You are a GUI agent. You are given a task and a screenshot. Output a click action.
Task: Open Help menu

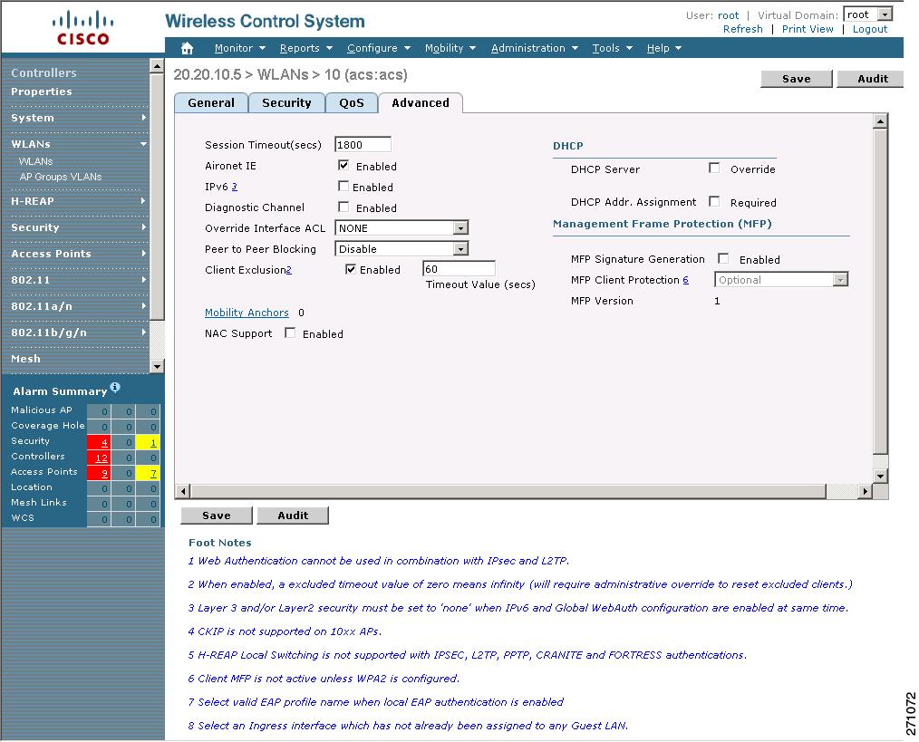coord(664,48)
